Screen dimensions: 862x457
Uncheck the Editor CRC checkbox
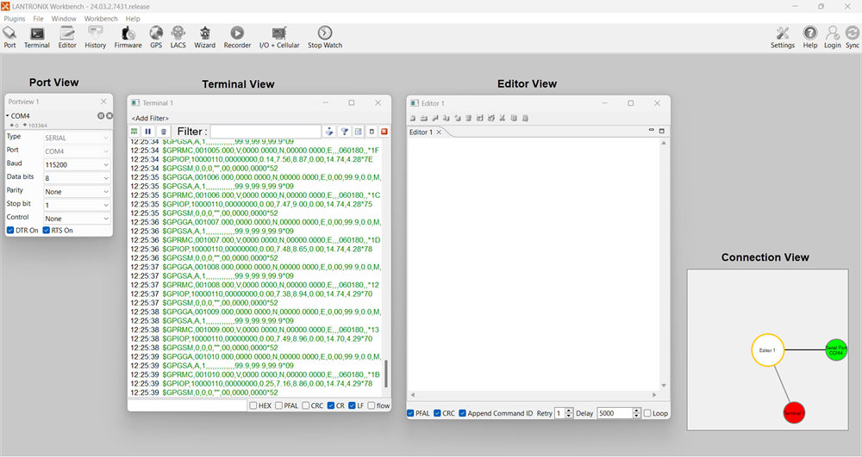click(437, 413)
